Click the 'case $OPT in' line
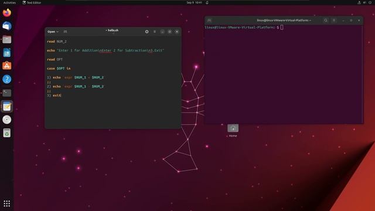This screenshot has width=375, height=211. pos(59,69)
